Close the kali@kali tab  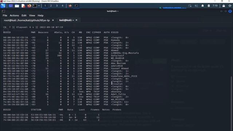coord(76,20)
